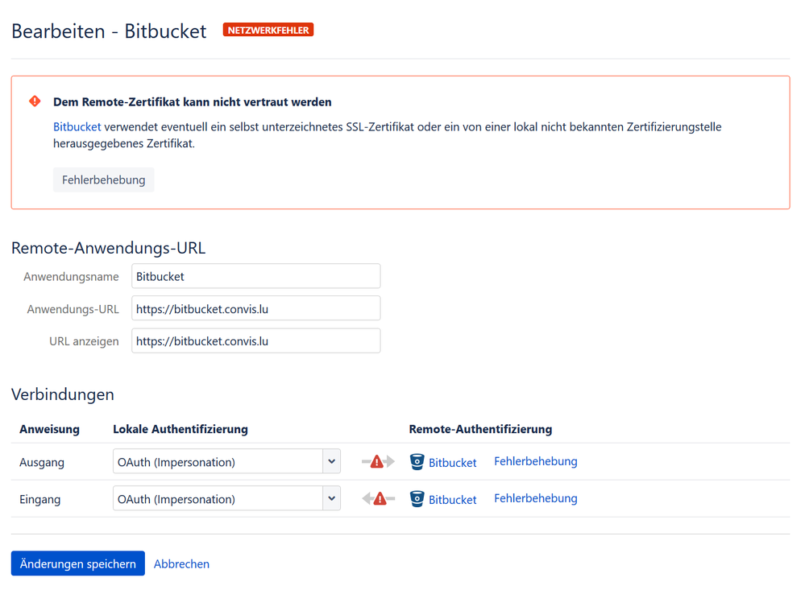The width and height of the screenshot is (805, 590).
Task: Click the NETZWERKFEHLER status badge
Action: 268,31
